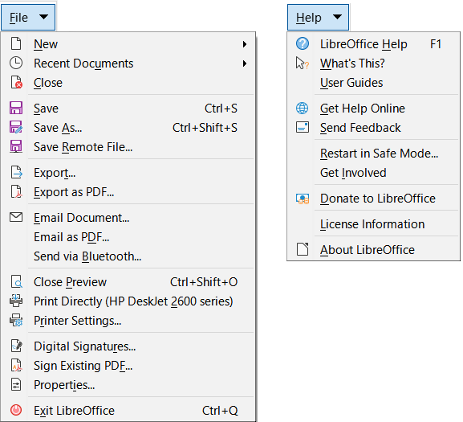
Task: Click the Ctrl+Shift+S shortcut text
Action: [x=205, y=128]
